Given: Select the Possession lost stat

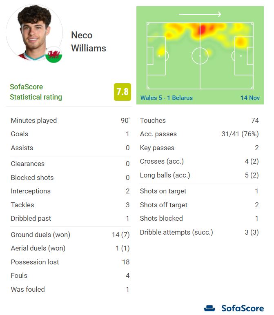Looking at the screenshot, I should tap(70, 262).
